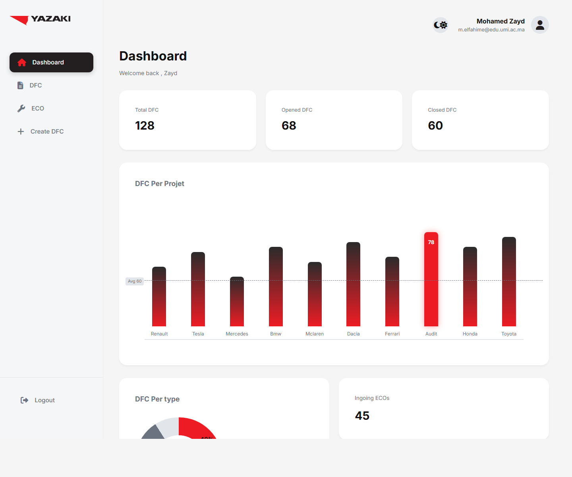Click the DFC document icon
Screen dimensions: 572x477
pyautogui.click(x=20, y=85)
